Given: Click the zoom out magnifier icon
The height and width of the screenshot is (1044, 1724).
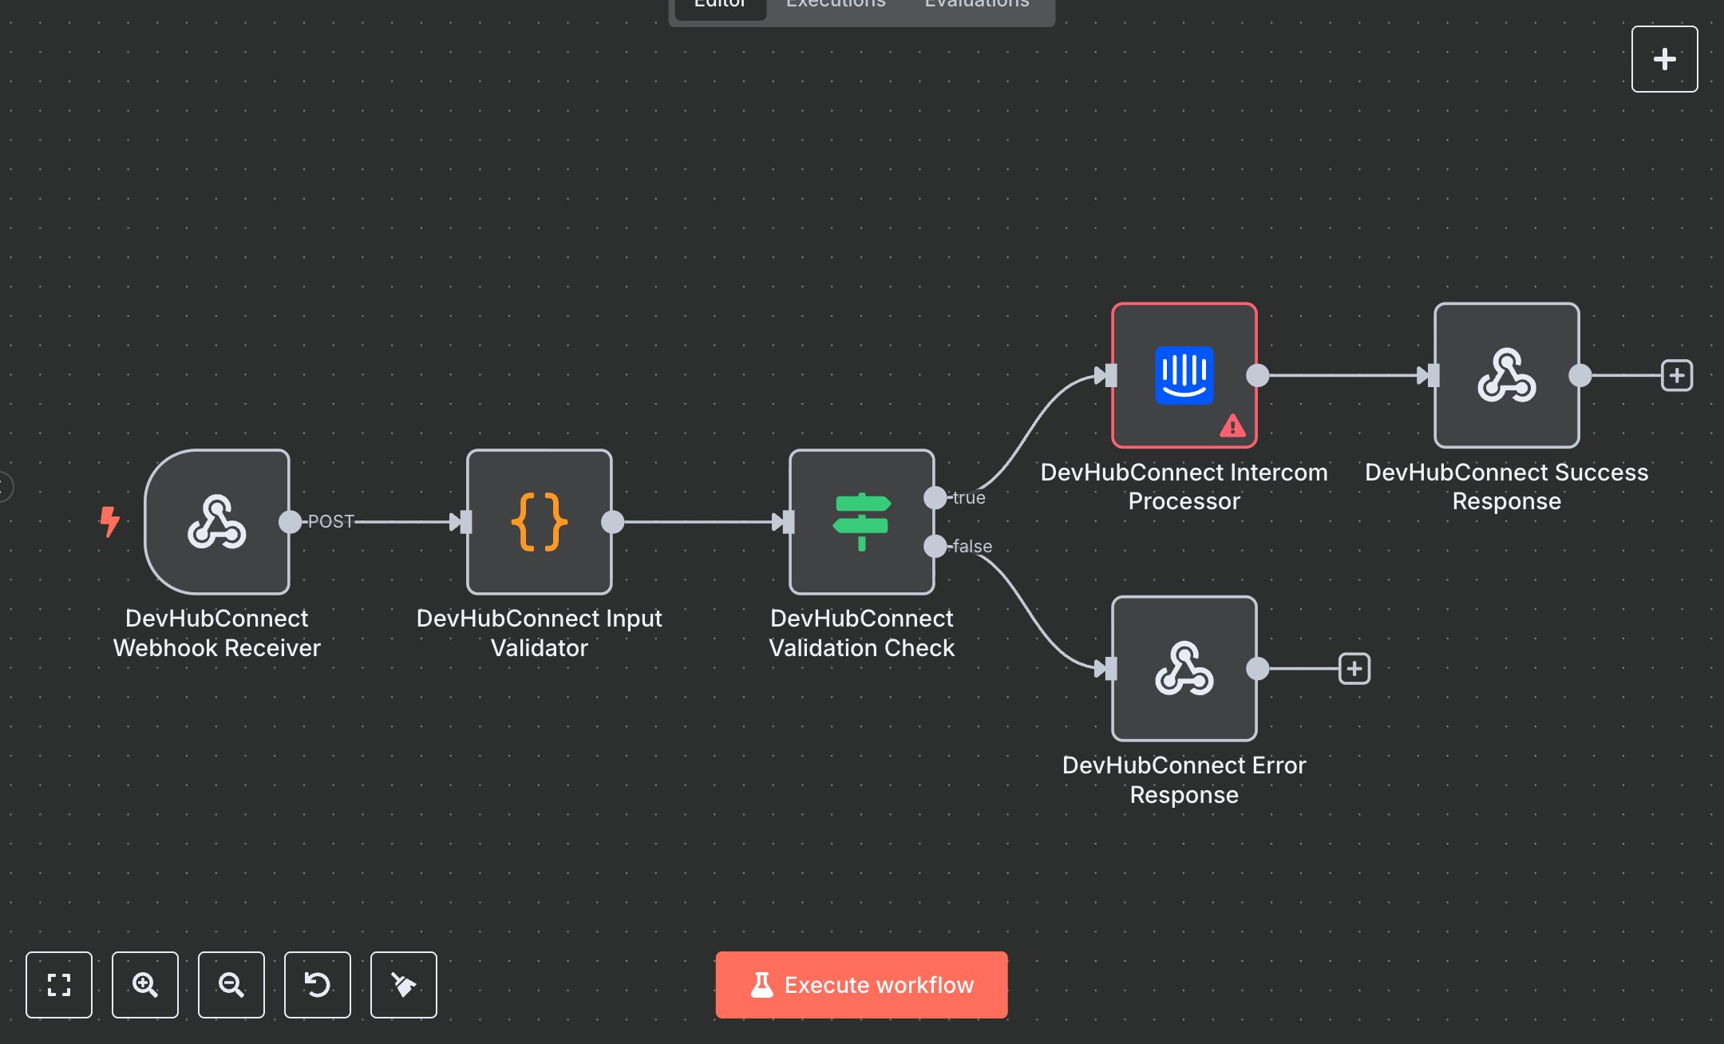Looking at the screenshot, I should (x=231, y=985).
